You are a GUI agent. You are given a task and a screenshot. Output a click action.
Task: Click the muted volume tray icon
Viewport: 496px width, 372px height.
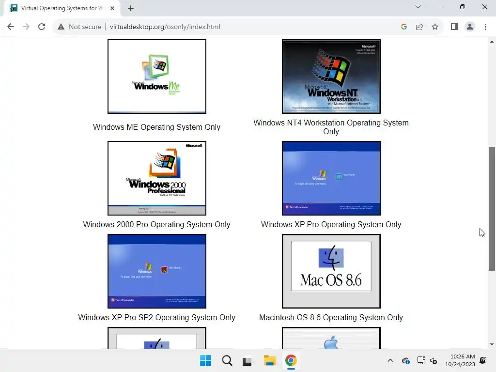pos(434,360)
